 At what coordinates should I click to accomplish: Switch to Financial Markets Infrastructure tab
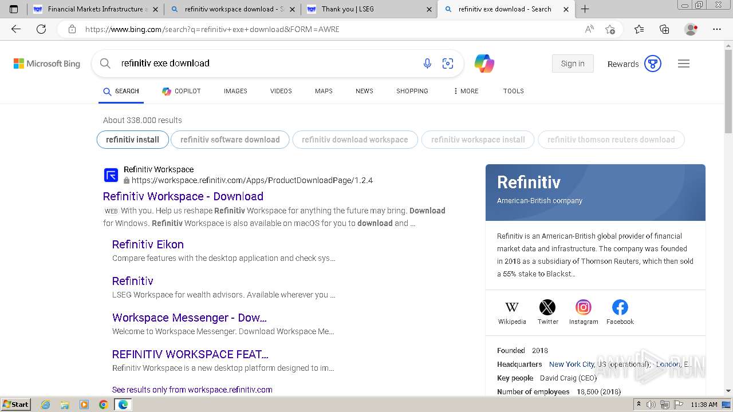[x=96, y=9]
